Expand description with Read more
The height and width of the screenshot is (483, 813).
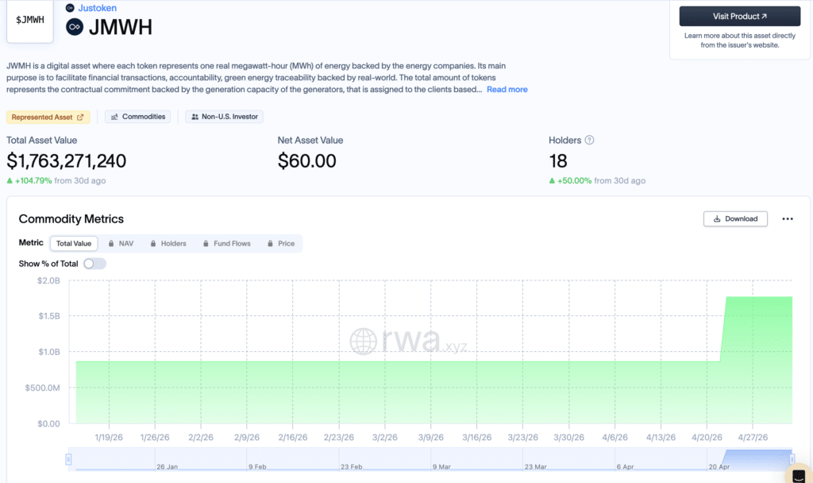(507, 89)
